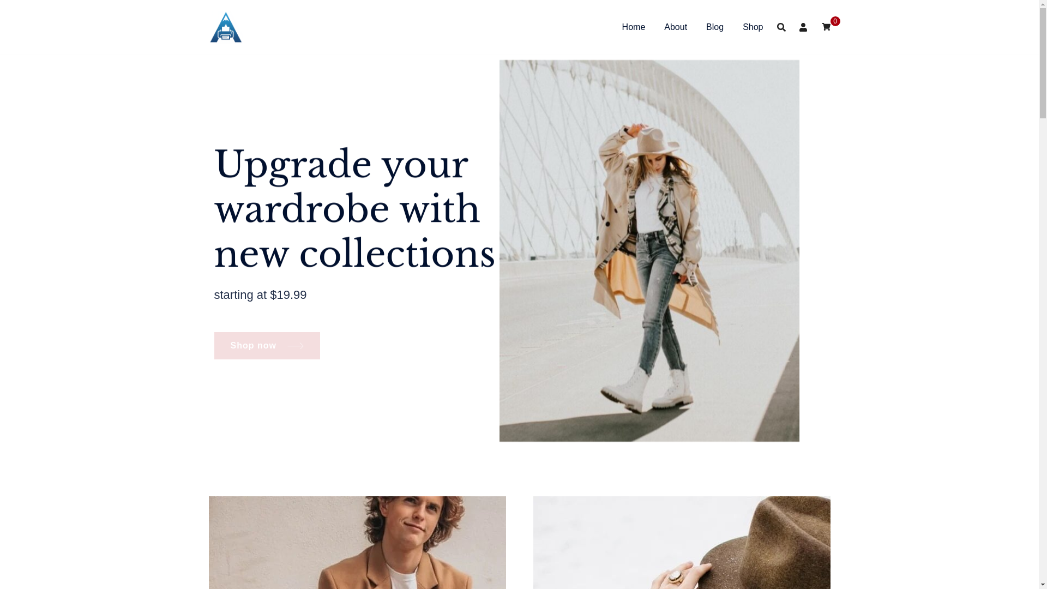This screenshot has width=1047, height=589.
Task: Open the Shop menu item
Action: 753,27
